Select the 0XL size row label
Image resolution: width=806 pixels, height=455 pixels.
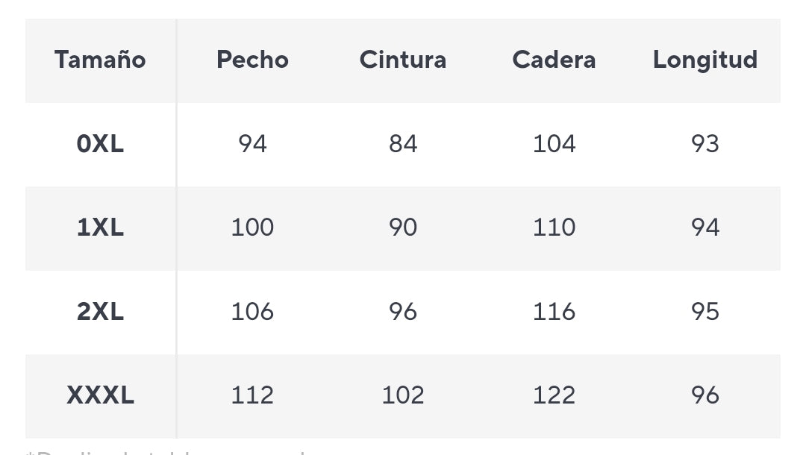coord(100,143)
